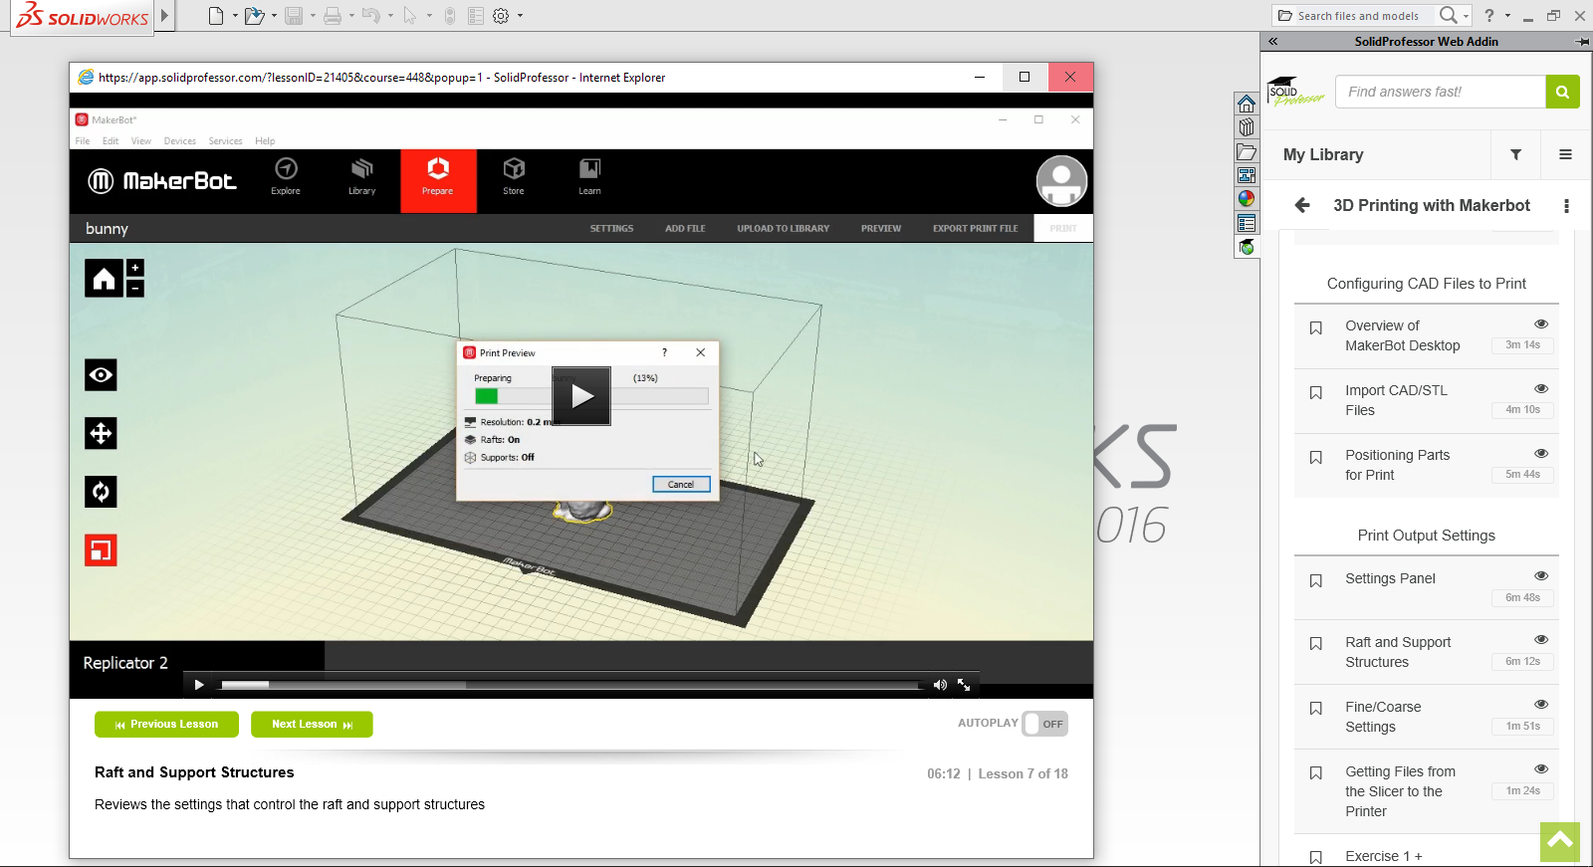Click the video fullscreen expand icon
1593x867 pixels.
964,684
